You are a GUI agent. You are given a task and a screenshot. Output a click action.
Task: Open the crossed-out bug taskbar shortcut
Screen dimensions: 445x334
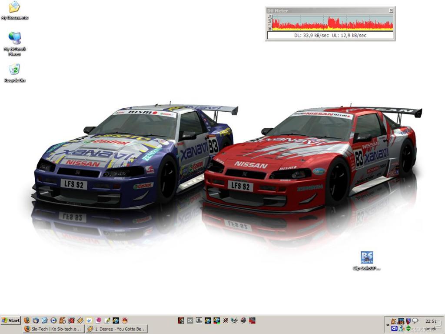pyautogui.click(x=226, y=321)
